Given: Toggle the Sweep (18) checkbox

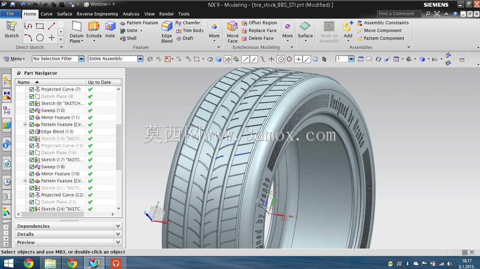Looking at the screenshot, I should click(x=32, y=167).
